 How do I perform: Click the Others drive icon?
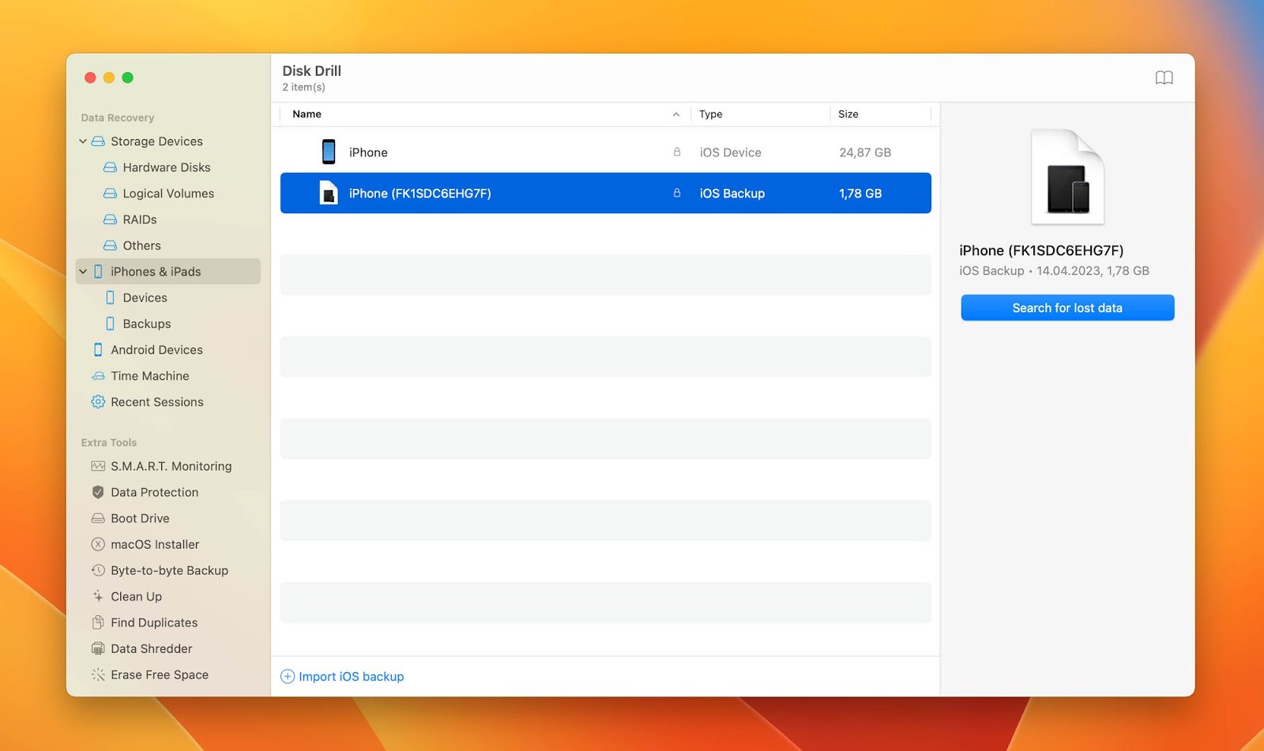pyautogui.click(x=111, y=246)
